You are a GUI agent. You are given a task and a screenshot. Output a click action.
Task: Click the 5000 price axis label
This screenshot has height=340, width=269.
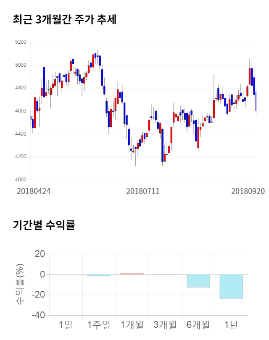click(x=21, y=65)
